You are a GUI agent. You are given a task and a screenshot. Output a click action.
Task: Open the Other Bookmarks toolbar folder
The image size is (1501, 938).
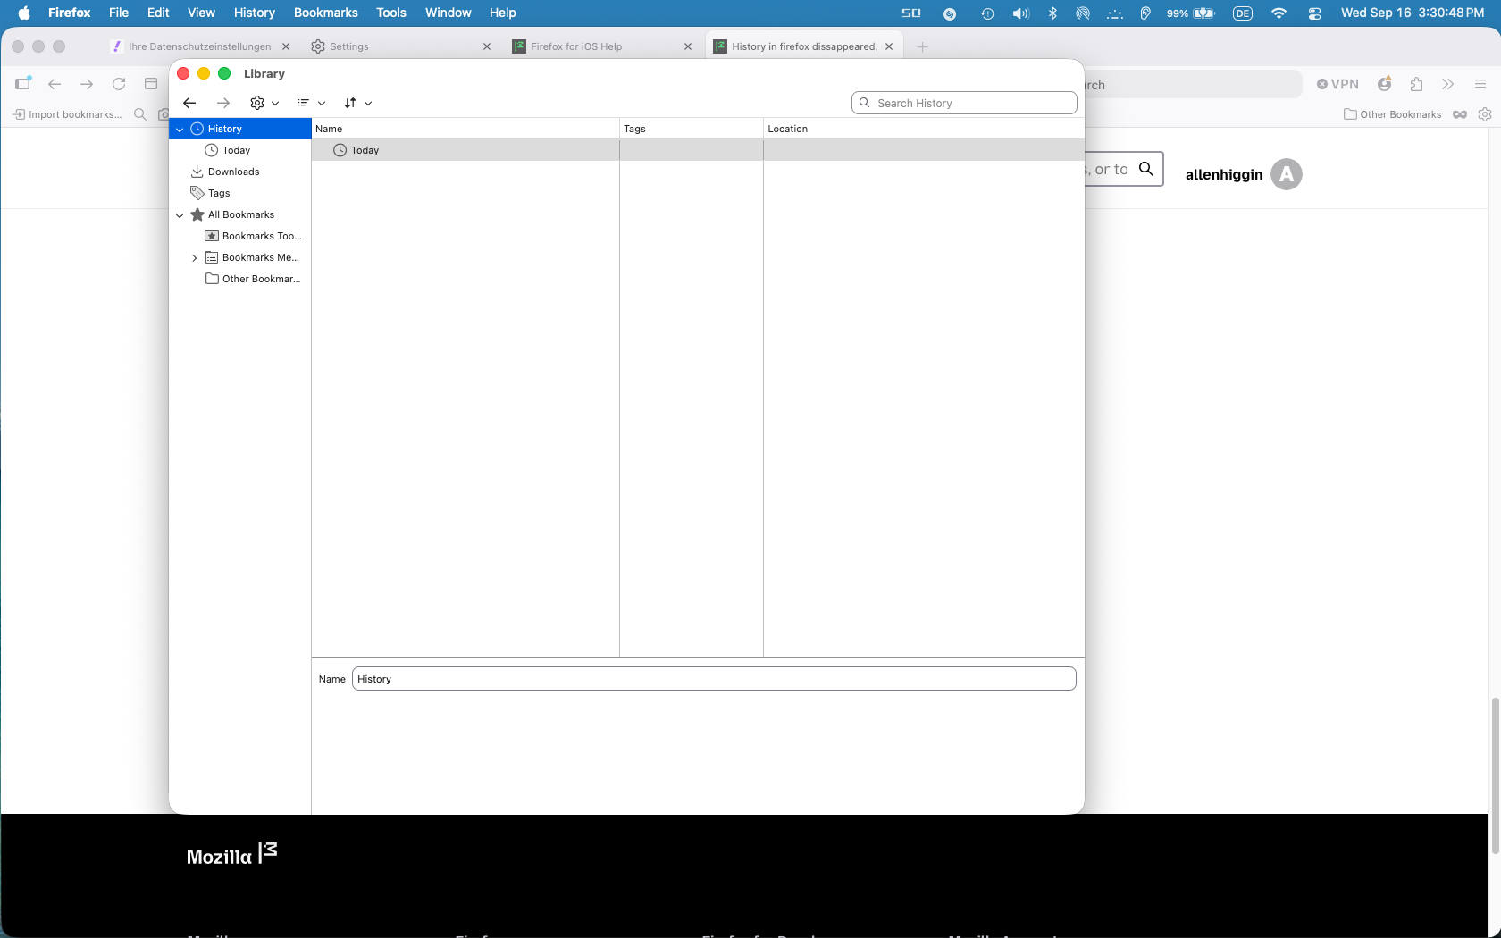click(x=1392, y=114)
